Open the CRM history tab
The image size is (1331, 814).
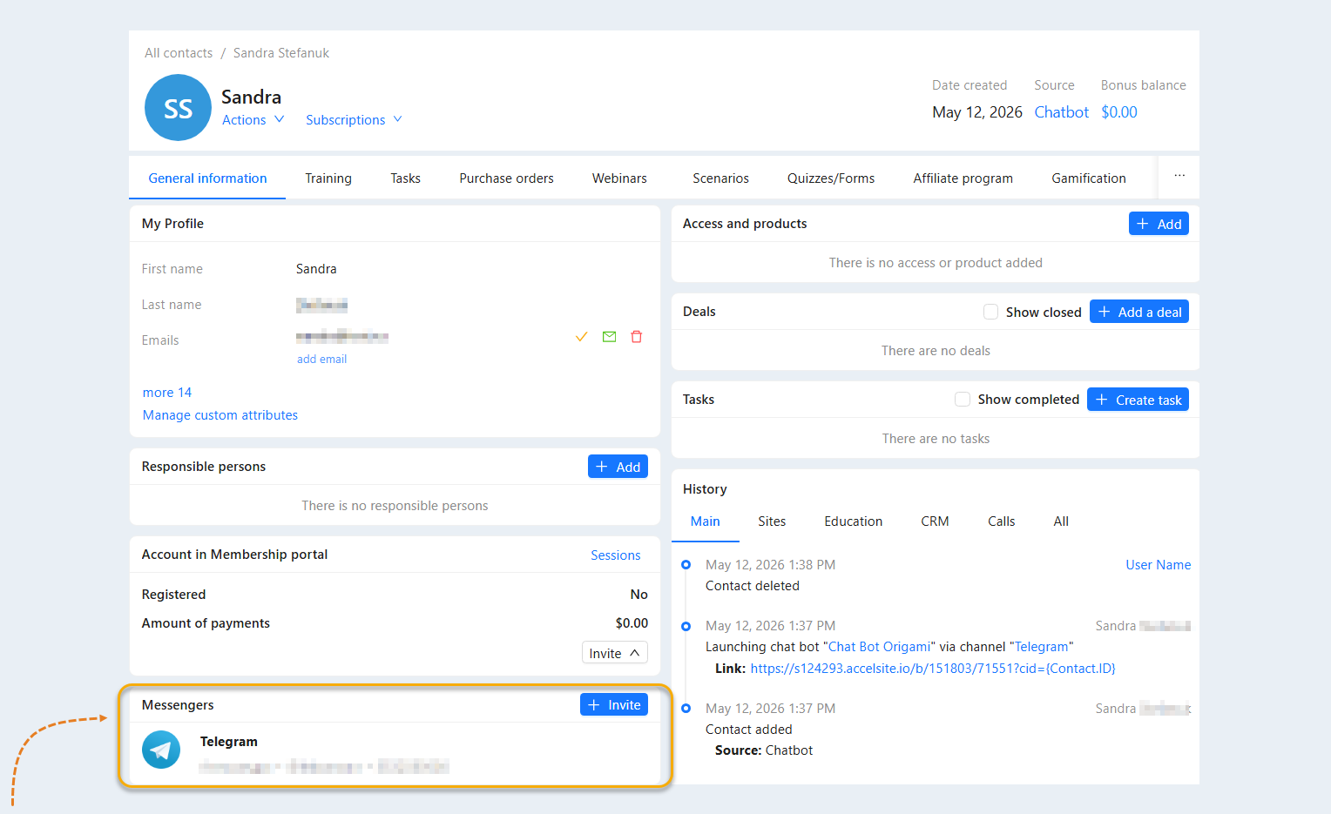(935, 521)
